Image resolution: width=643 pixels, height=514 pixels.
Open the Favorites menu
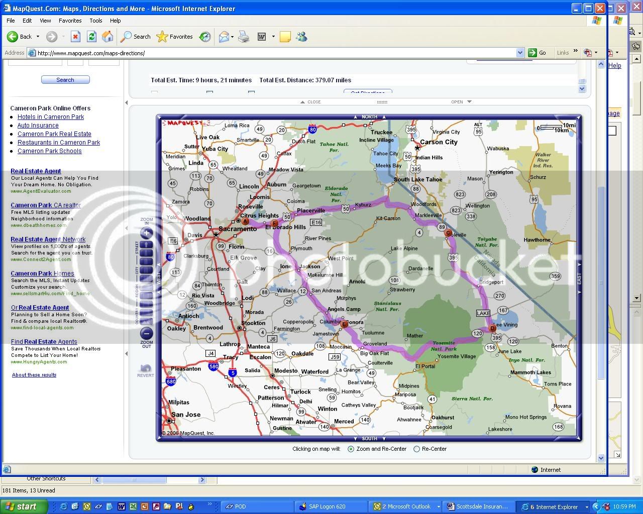(70, 21)
